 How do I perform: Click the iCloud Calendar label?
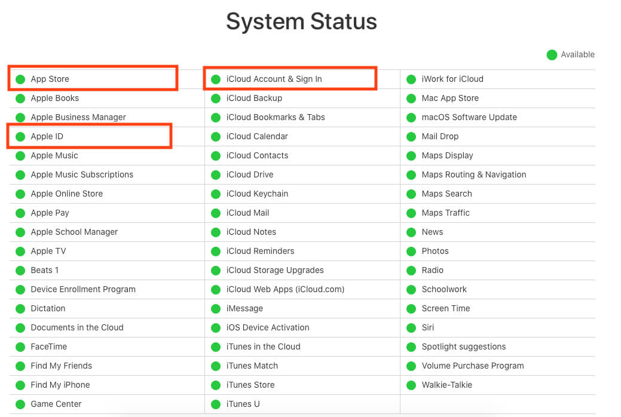coord(257,136)
